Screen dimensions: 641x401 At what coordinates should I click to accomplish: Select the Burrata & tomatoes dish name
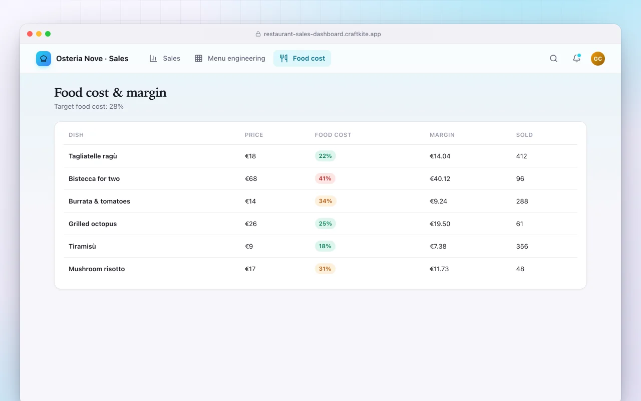click(99, 201)
